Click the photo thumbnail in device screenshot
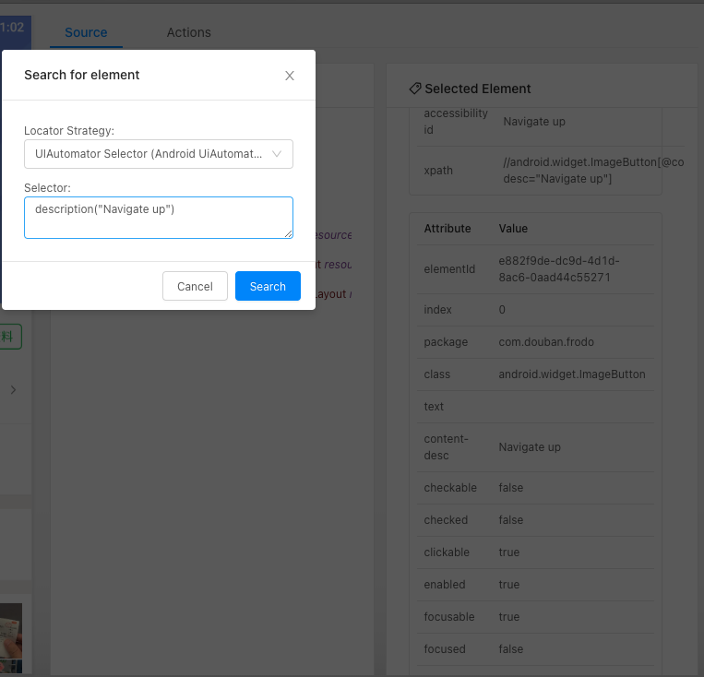Image resolution: width=704 pixels, height=677 pixels. [x=11, y=638]
